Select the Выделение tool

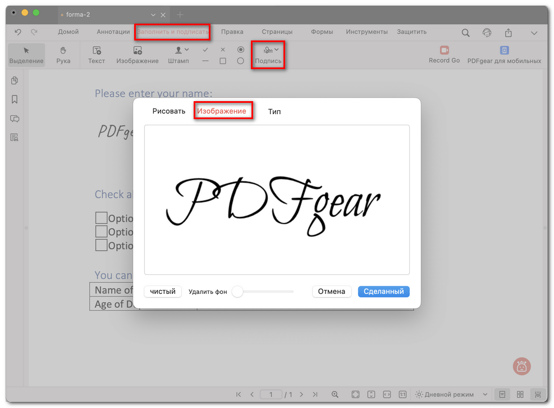point(26,55)
